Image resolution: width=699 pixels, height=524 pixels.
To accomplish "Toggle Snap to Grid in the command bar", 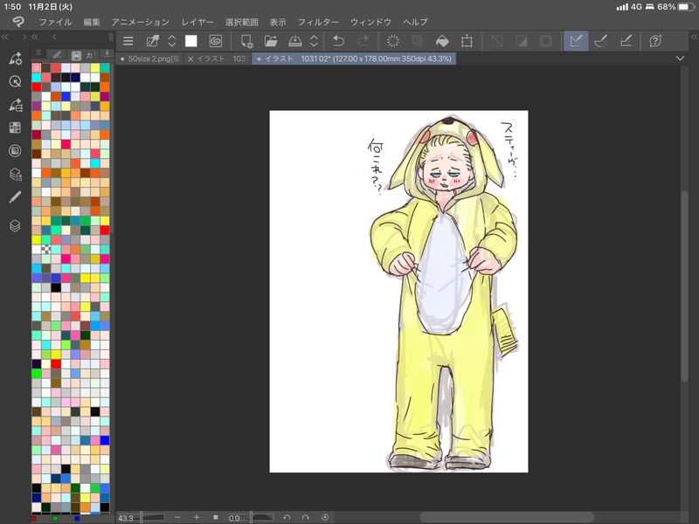I will pos(626,41).
